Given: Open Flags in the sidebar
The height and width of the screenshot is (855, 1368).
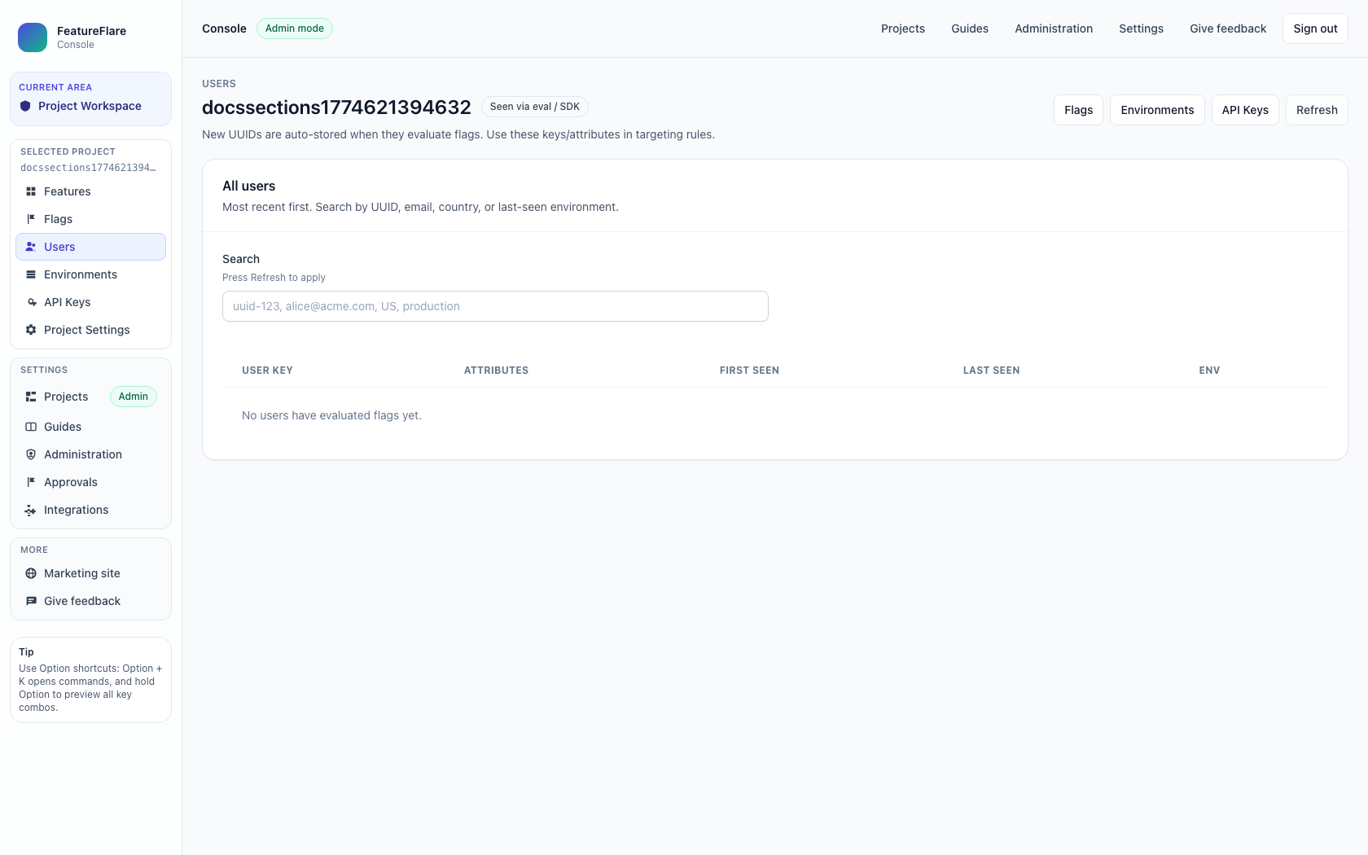Looking at the screenshot, I should [x=90, y=219].
